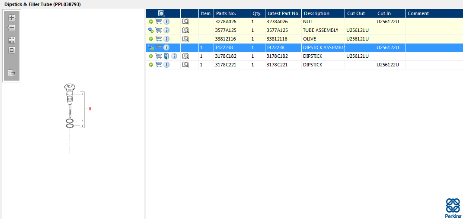Click the search icon in table header

pyautogui.click(x=161, y=13)
